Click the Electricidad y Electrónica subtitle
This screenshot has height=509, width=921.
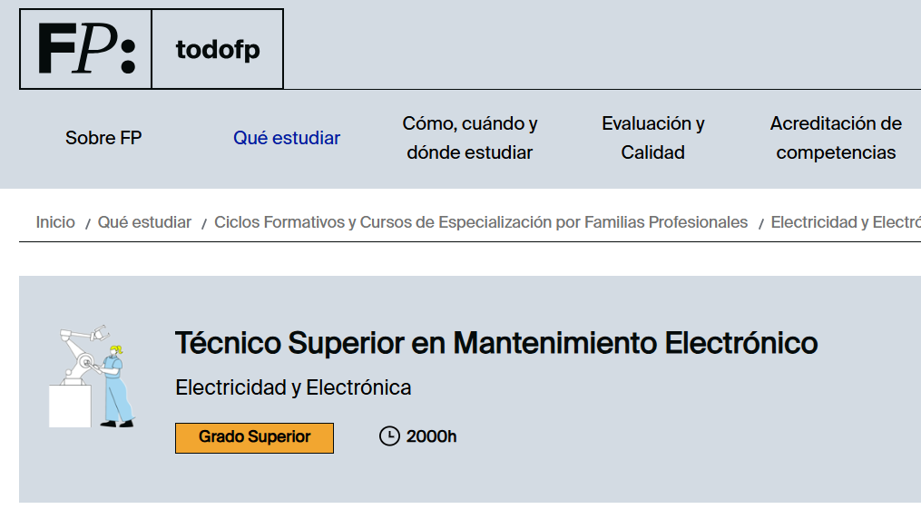[293, 387]
